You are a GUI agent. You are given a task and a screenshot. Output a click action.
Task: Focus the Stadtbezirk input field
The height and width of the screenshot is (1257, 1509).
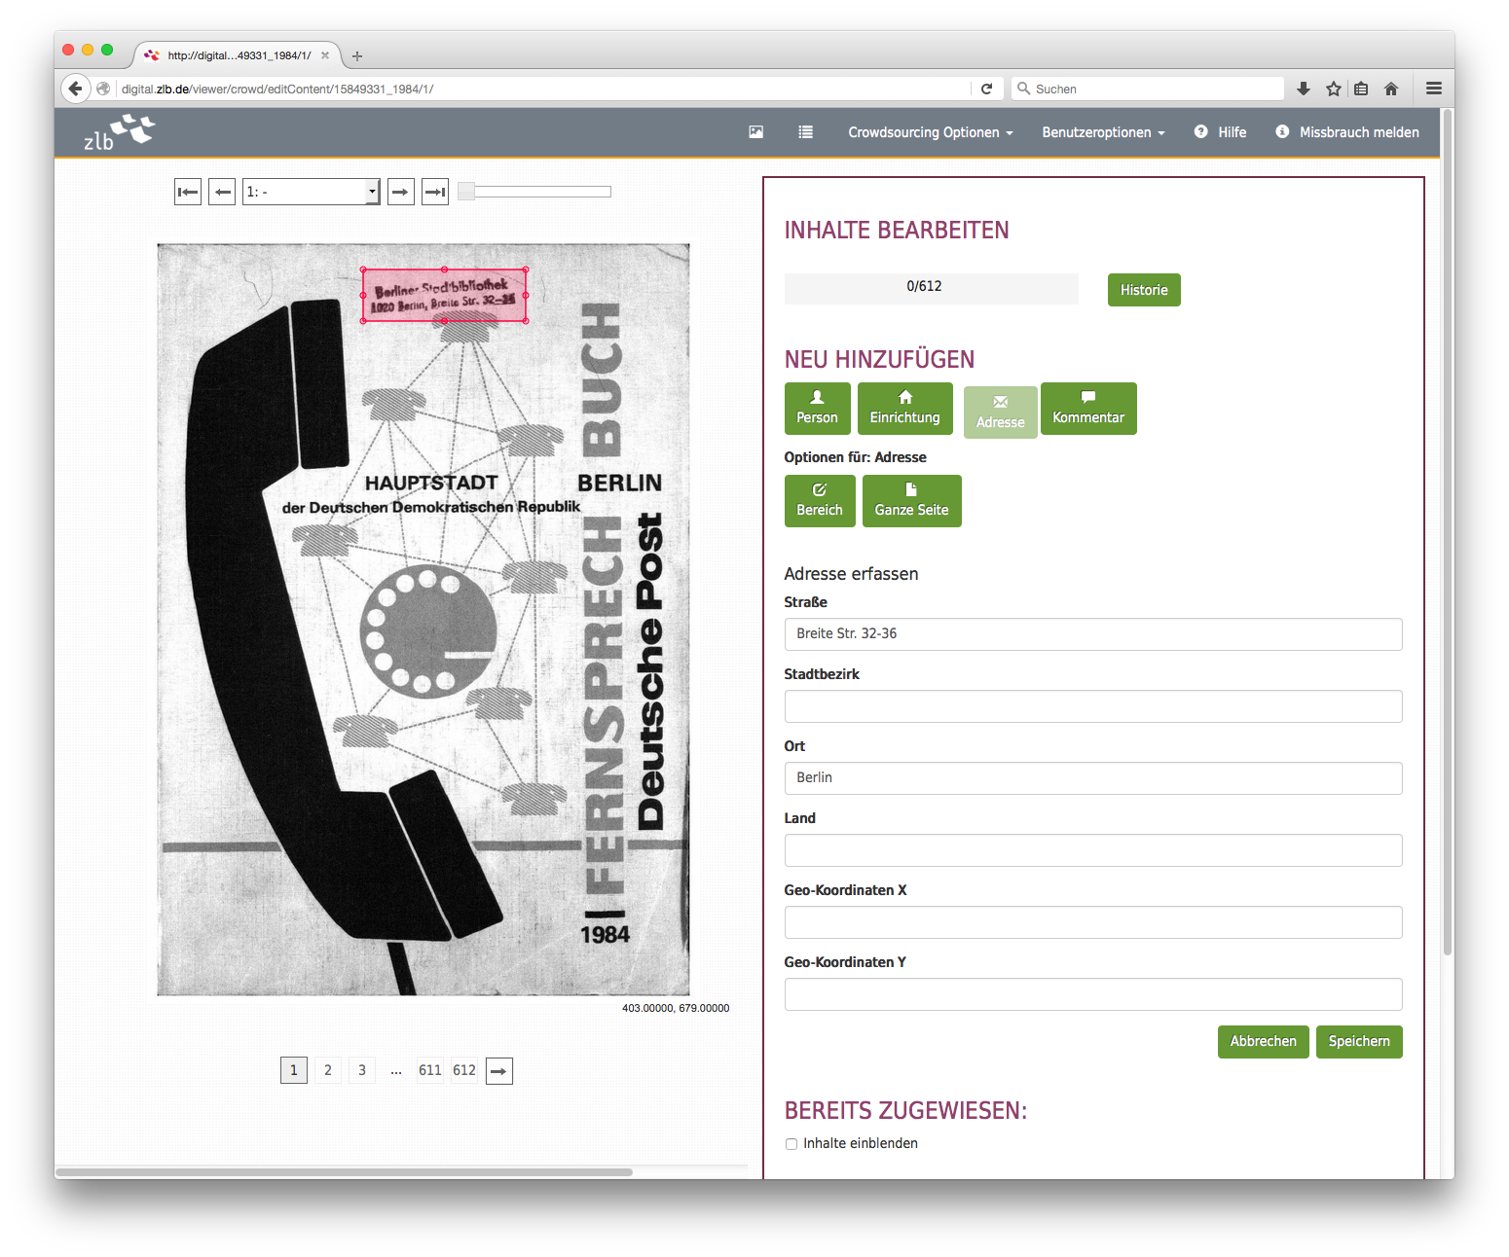1093,706
